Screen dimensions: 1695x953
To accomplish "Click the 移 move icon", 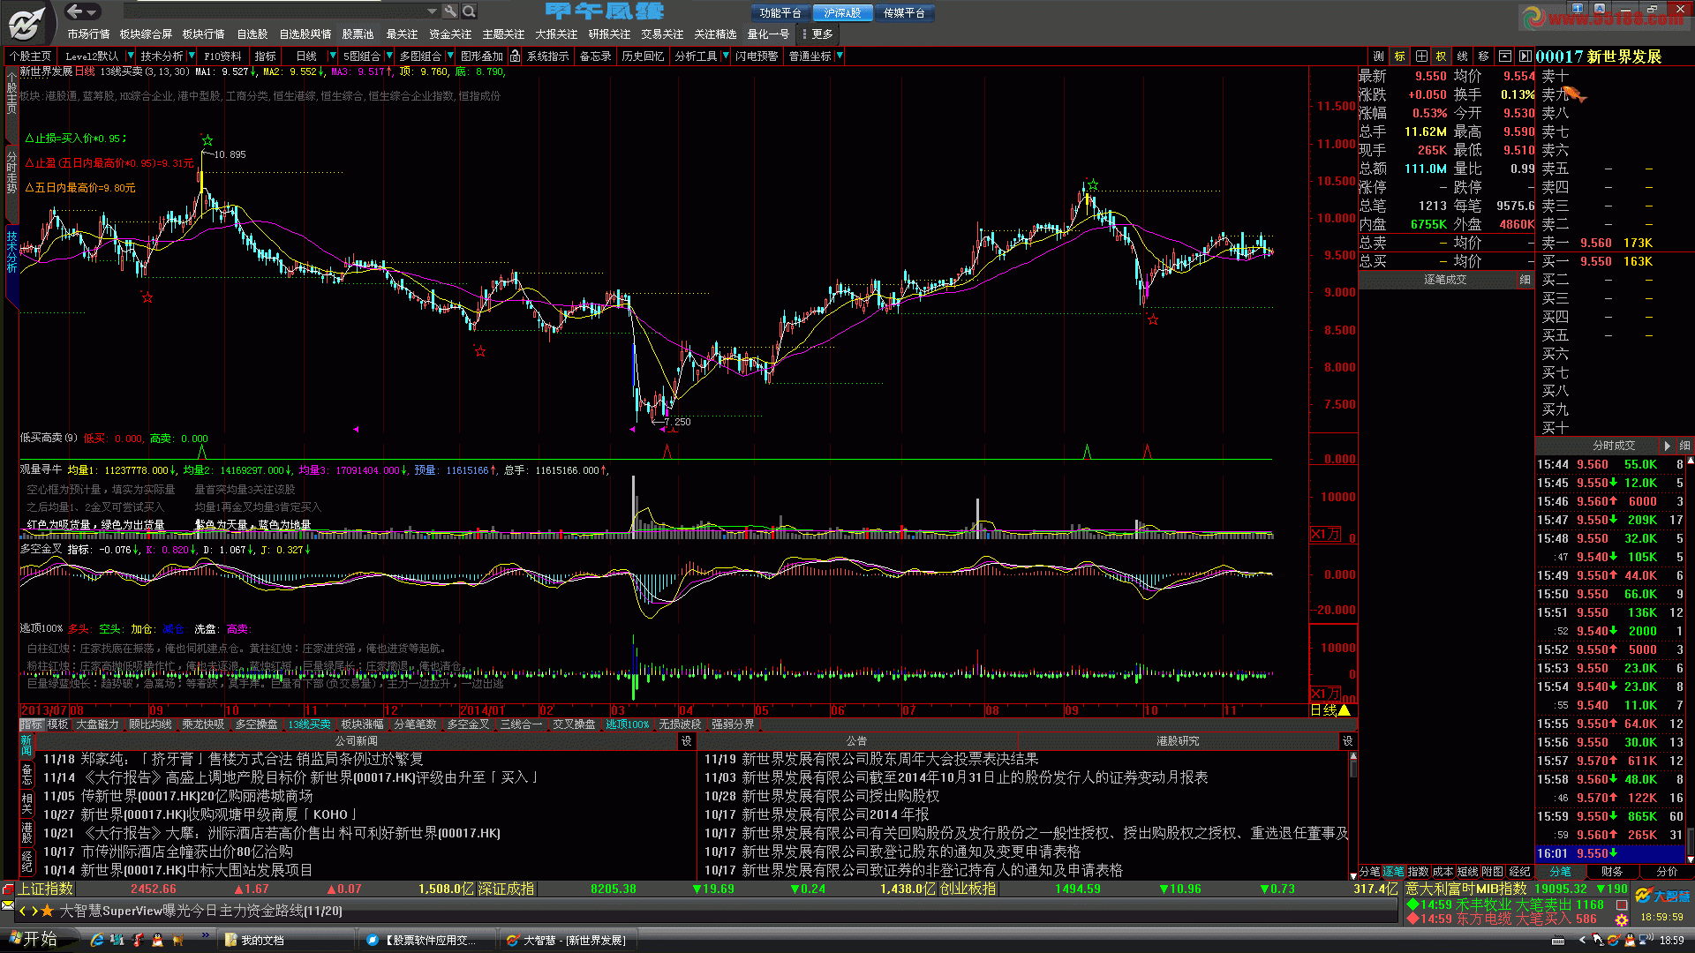I will 1484,56.
